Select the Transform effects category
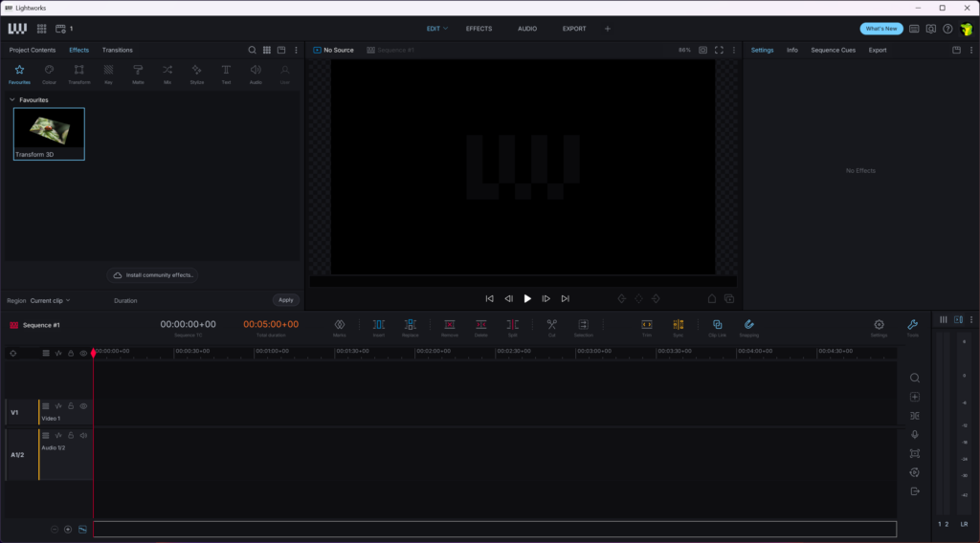Image resolution: width=980 pixels, height=543 pixels. click(78, 74)
